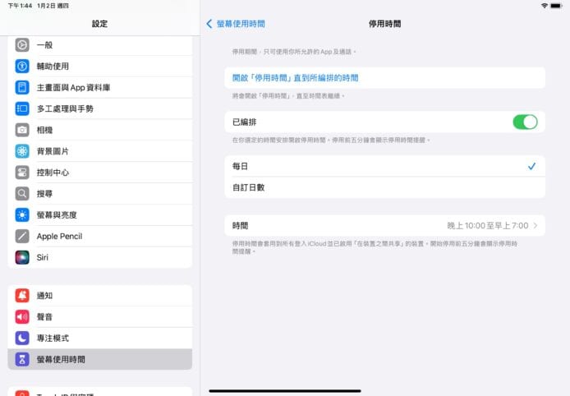Open 通知 bell icon
The width and height of the screenshot is (570, 396).
pyautogui.click(x=22, y=296)
